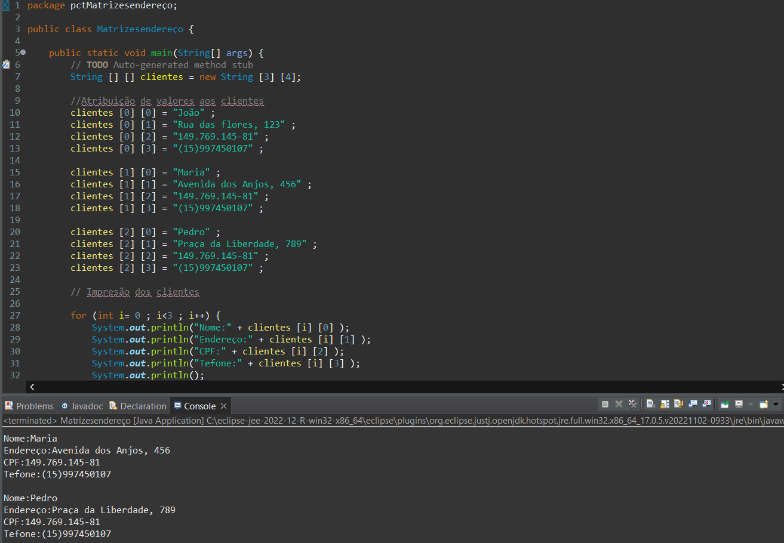Click the string "Praça da Liberdade, 789" in code
784x543 pixels.
pyautogui.click(x=240, y=243)
